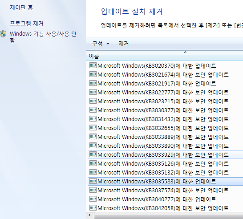Click icon of KB3031432 security update
The width and height of the screenshot is (243, 219).
(93, 119)
